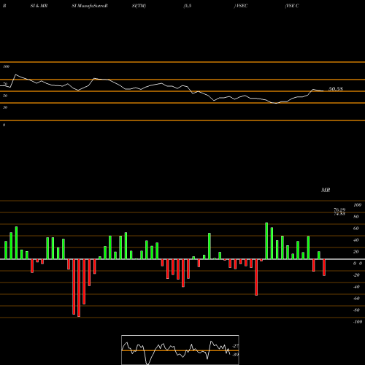The height and width of the screenshot is (365, 365).
Task: Select the 'SI & MR' header text
Action: (39, 6)
